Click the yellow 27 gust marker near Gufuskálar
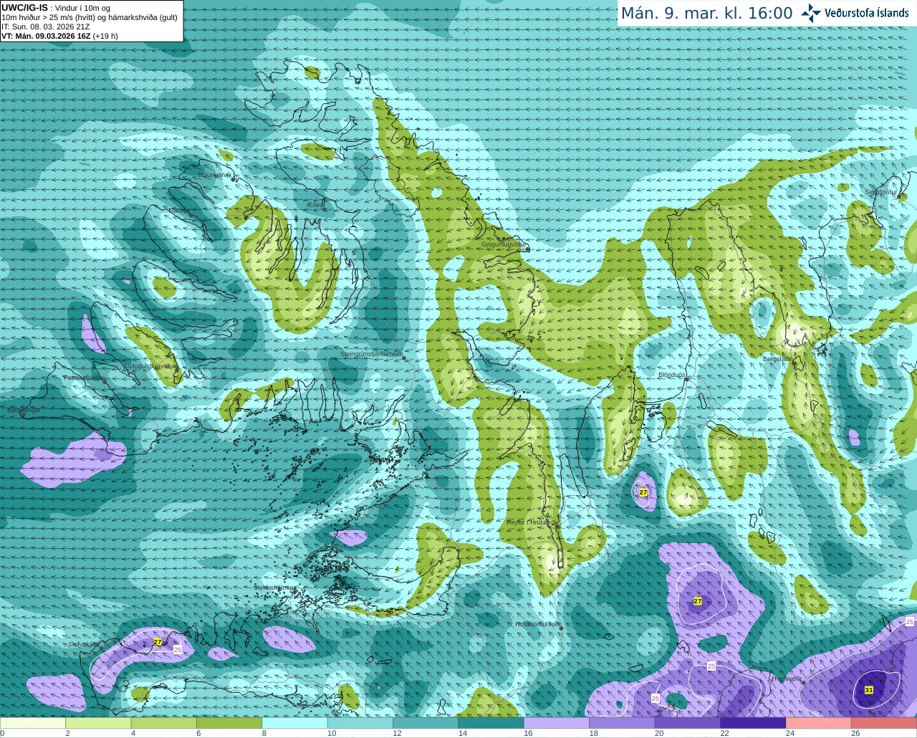Image resolution: width=917 pixels, height=738 pixels. click(x=158, y=642)
